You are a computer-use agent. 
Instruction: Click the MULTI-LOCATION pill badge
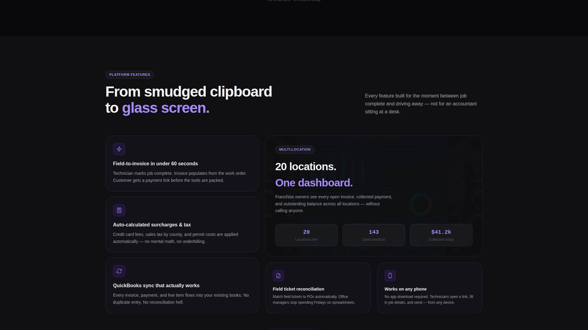click(x=295, y=149)
